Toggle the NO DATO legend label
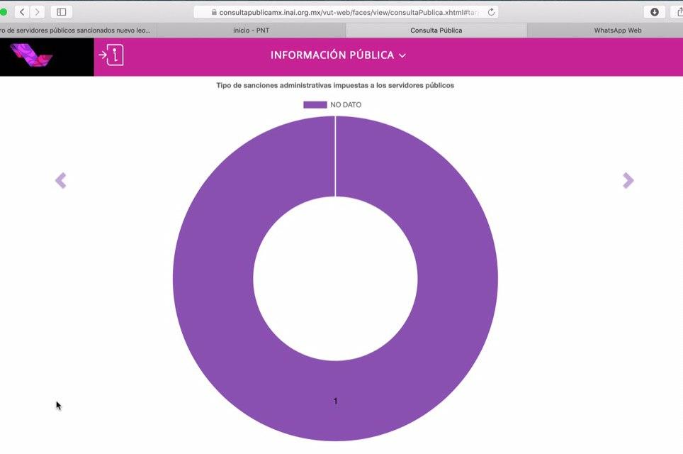This screenshot has height=454, width=683. click(x=346, y=105)
